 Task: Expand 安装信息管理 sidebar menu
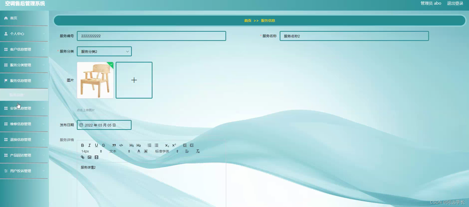[24, 108]
